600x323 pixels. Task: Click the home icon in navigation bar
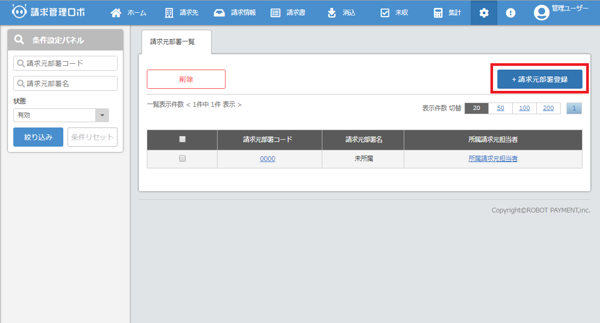point(115,13)
